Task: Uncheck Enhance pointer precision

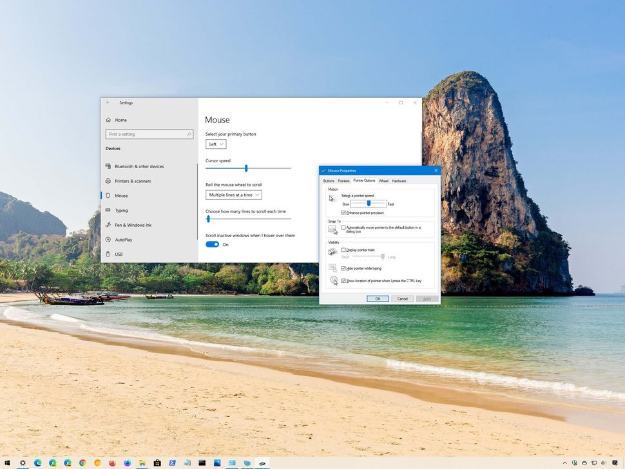Action: pyautogui.click(x=345, y=213)
